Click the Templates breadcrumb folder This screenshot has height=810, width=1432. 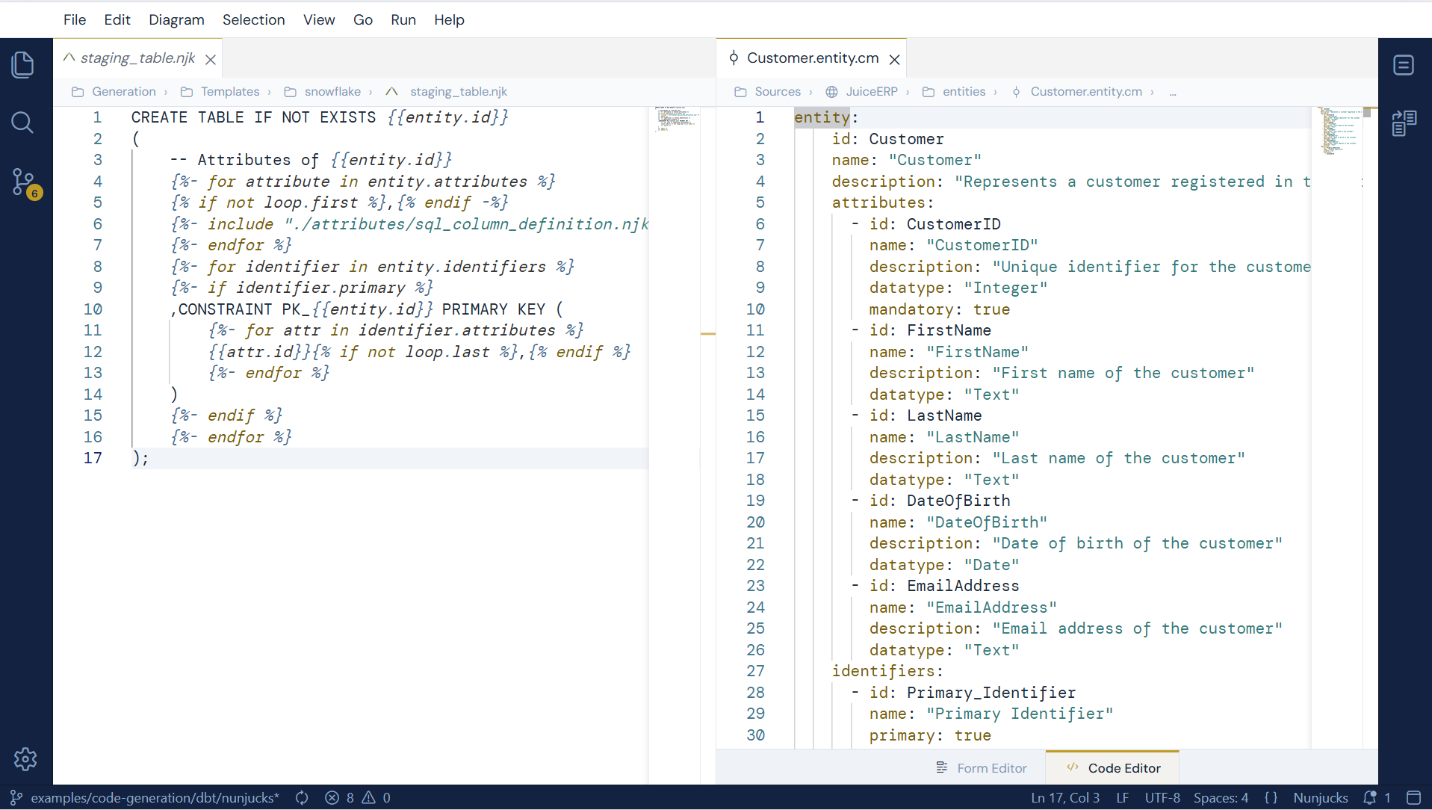pyautogui.click(x=220, y=91)
